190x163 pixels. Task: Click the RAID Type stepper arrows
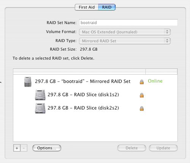pyautogui.click(x=167, y=41)
